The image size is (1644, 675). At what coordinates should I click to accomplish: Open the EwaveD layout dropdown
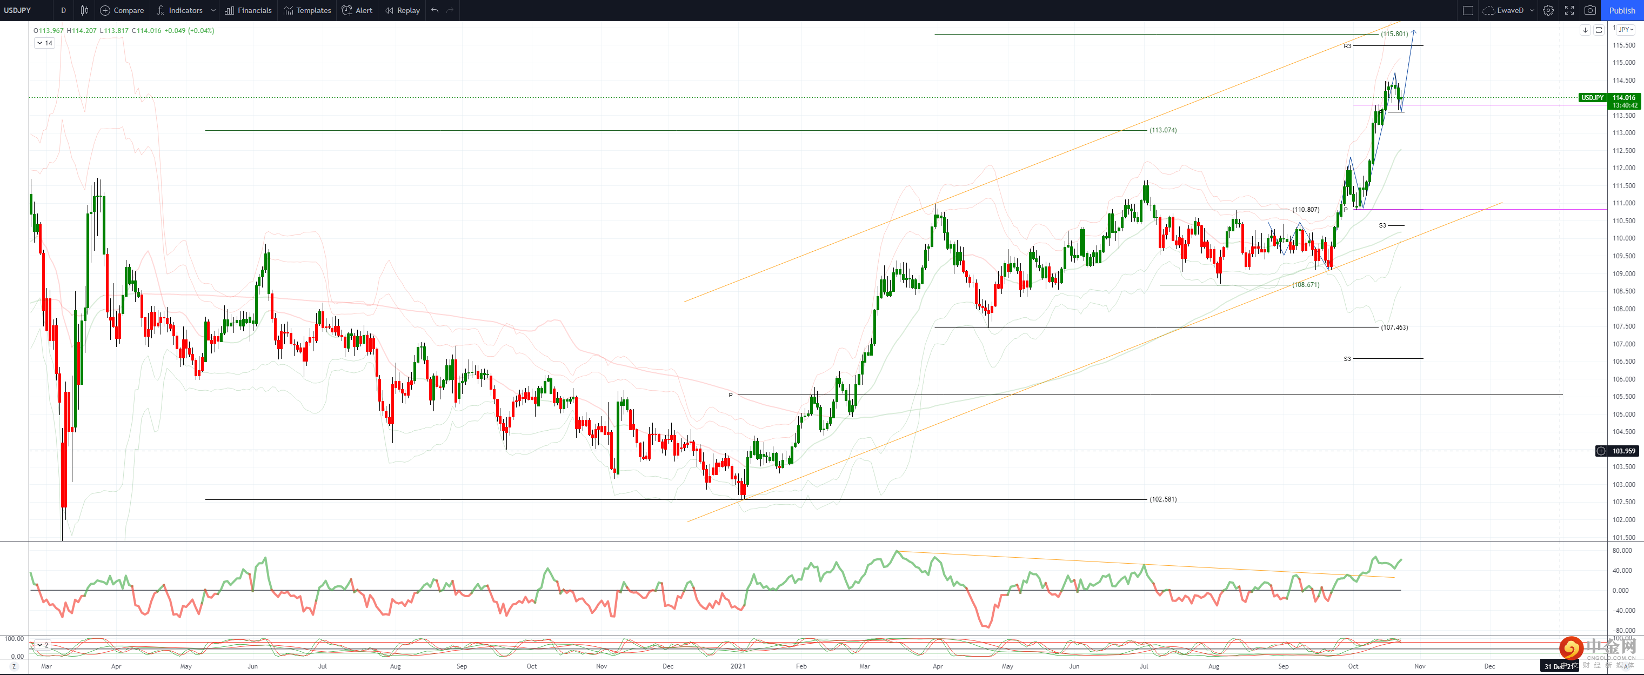pyautogui.click(x=1532, y=10)
